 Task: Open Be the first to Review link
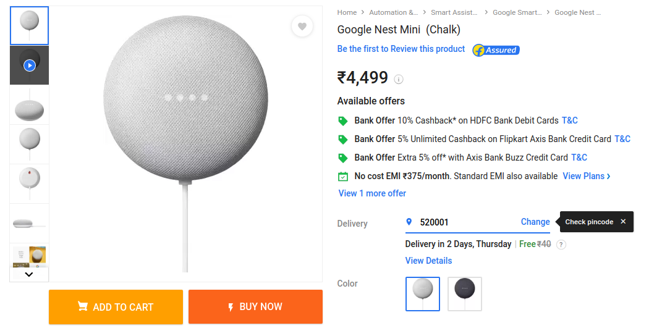[x=401, y=49]
